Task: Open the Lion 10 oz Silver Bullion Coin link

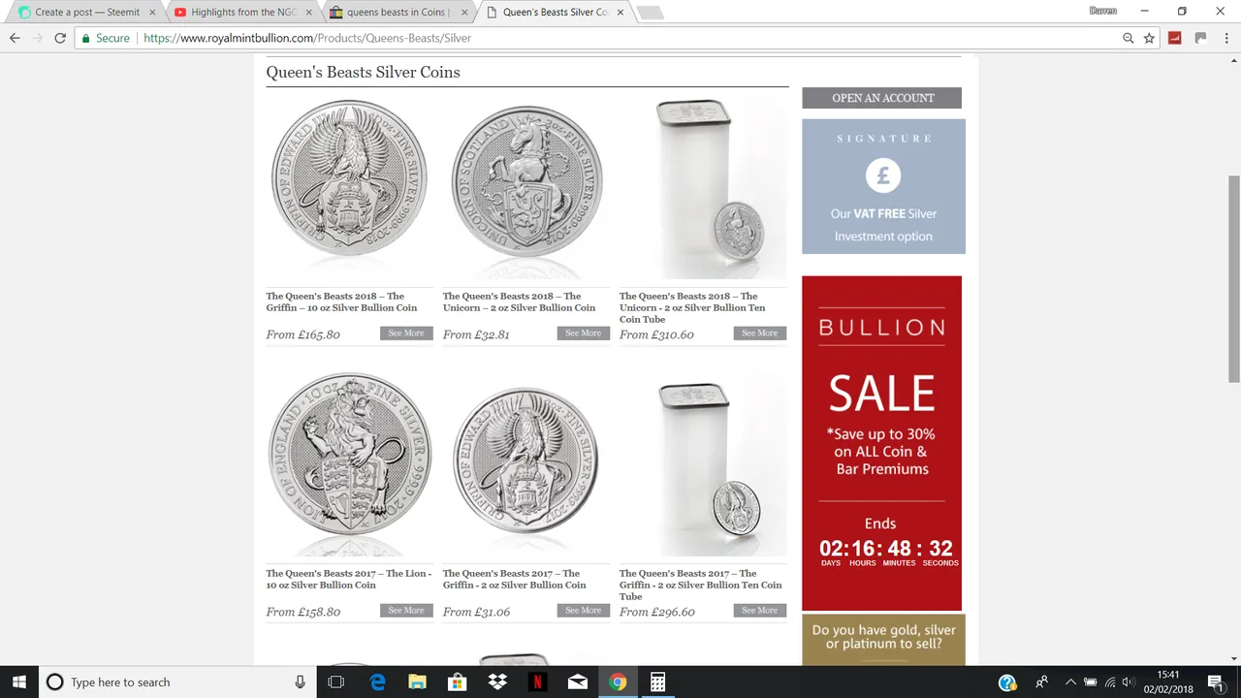Action: 349,579
